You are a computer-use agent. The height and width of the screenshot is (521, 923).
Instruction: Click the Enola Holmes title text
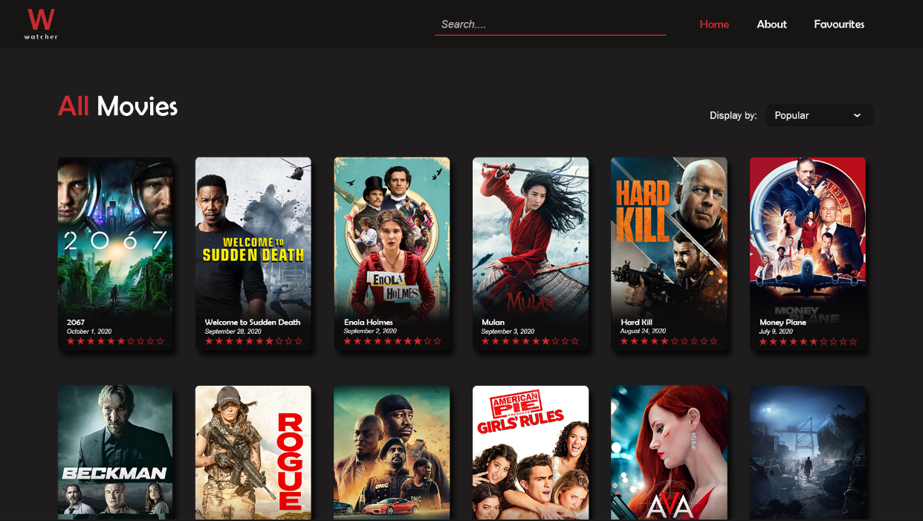pyautogui.click(x=368, y=323)
